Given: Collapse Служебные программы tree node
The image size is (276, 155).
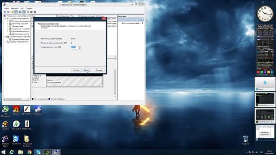Looking at the screenshot, I should point(5,19).
